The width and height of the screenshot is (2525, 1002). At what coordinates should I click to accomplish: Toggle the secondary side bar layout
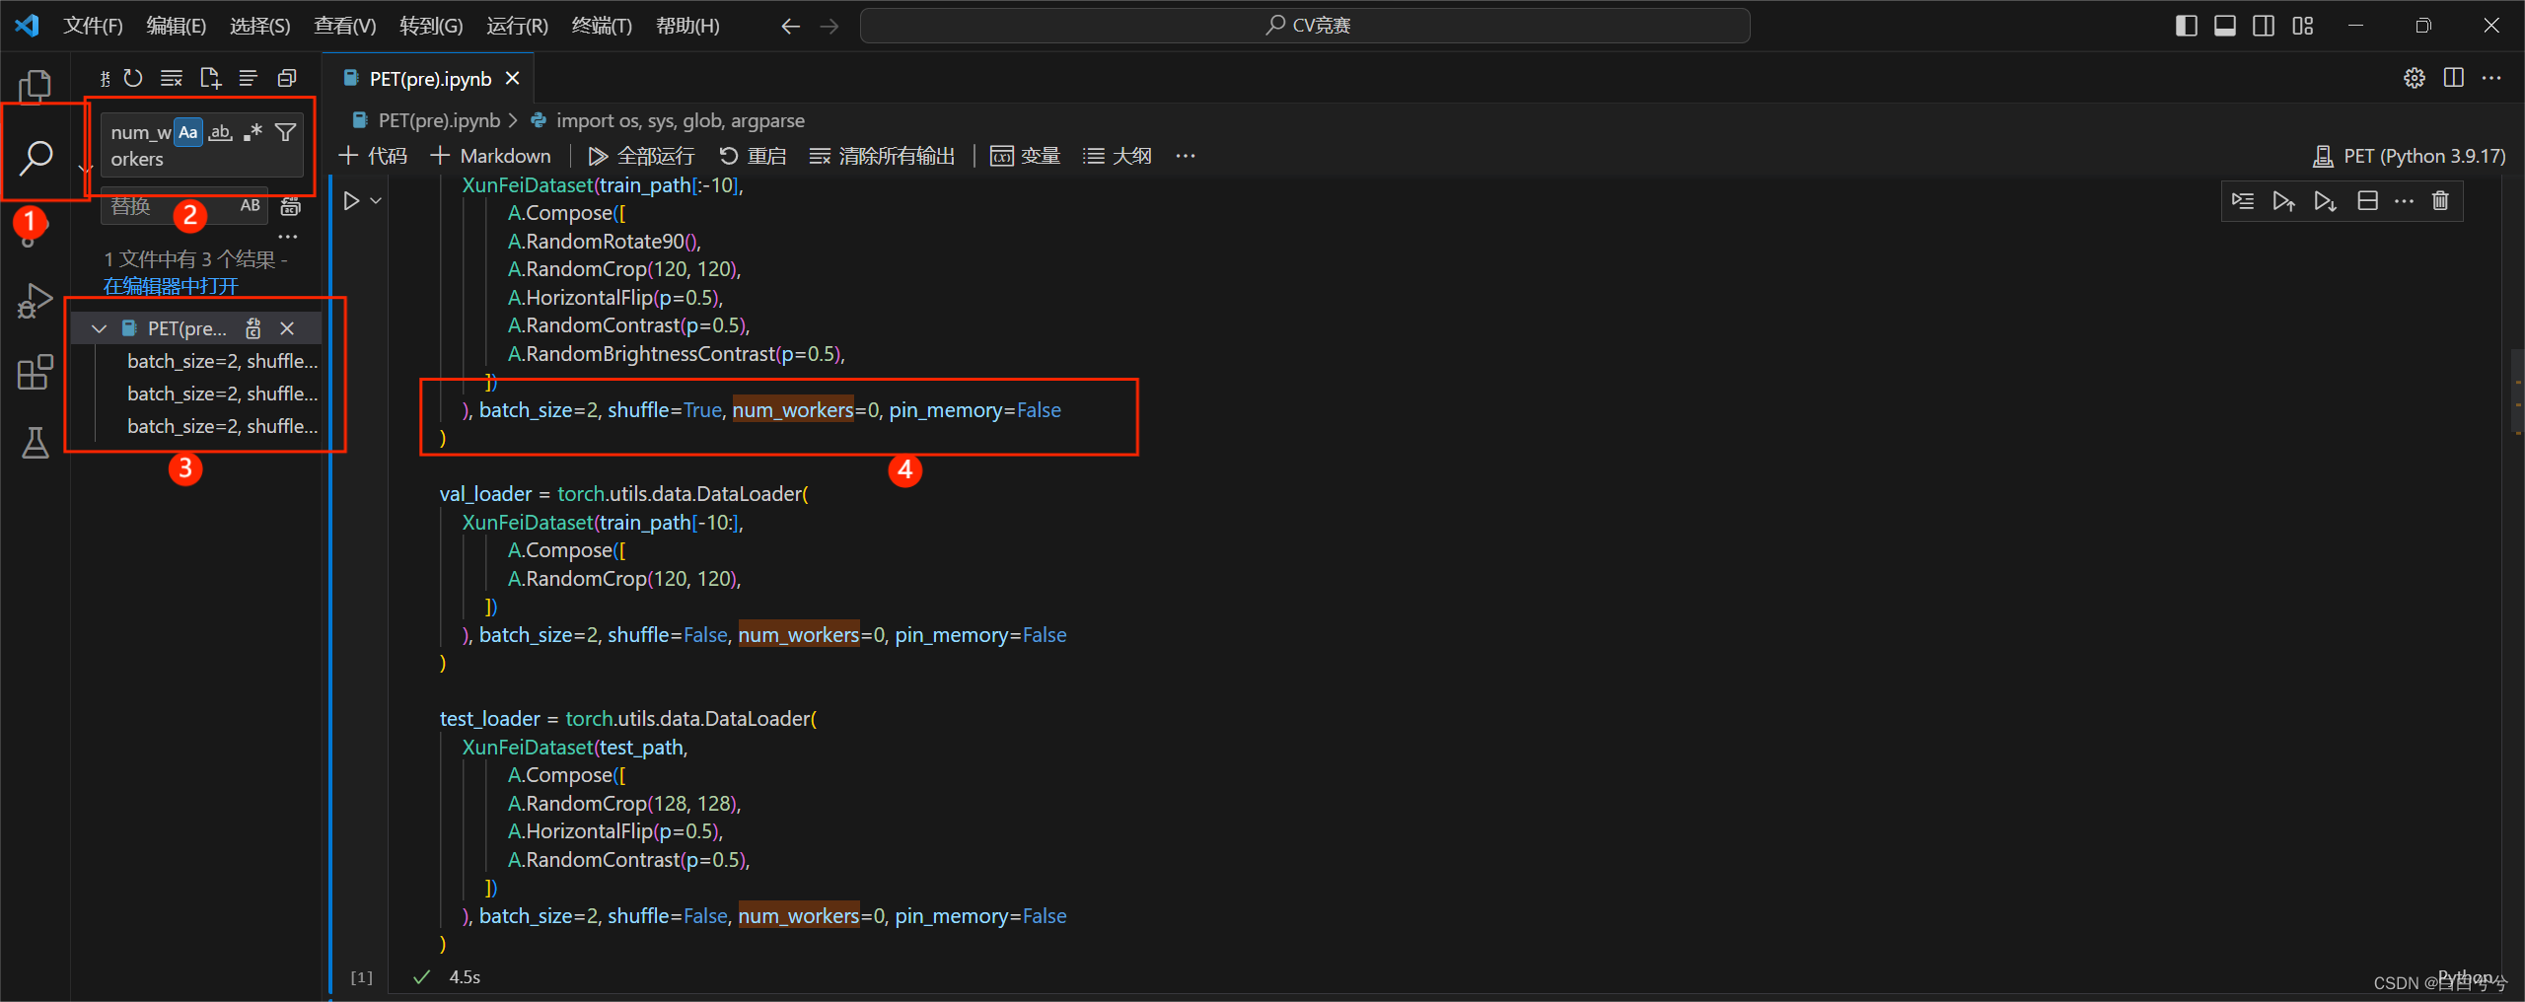tap(2264, 26)
